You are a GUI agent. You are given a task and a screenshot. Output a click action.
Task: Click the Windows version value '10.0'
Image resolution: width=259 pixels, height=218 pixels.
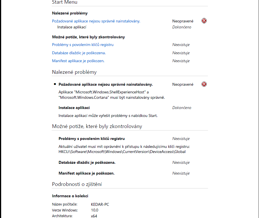[x=94, y=210]
